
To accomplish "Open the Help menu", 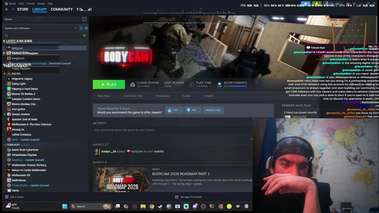I will point(50,4).
